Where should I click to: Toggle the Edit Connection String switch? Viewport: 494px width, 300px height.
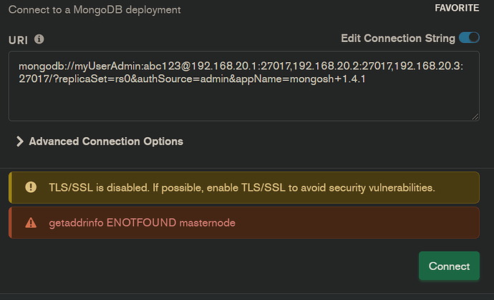[x=469, y=38]
